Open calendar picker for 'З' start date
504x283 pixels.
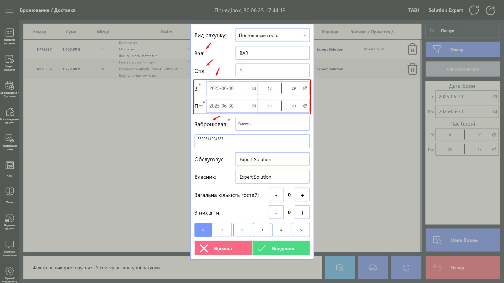click(x=254, y=88)
